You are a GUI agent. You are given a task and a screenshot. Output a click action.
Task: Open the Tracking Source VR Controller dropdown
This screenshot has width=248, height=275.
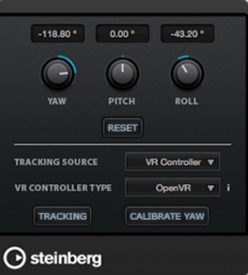[173, 162]
